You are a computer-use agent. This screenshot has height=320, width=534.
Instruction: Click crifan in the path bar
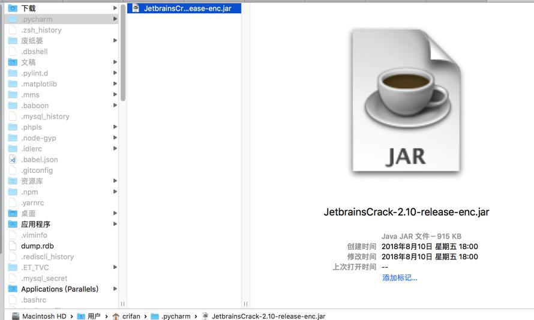click(x=131, y=316)
